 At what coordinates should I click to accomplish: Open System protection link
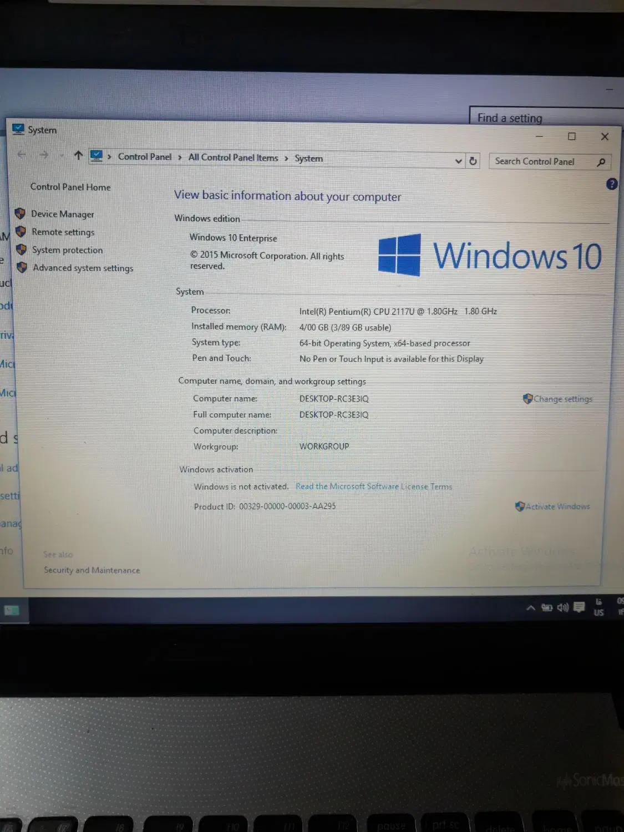coord(67,250)
